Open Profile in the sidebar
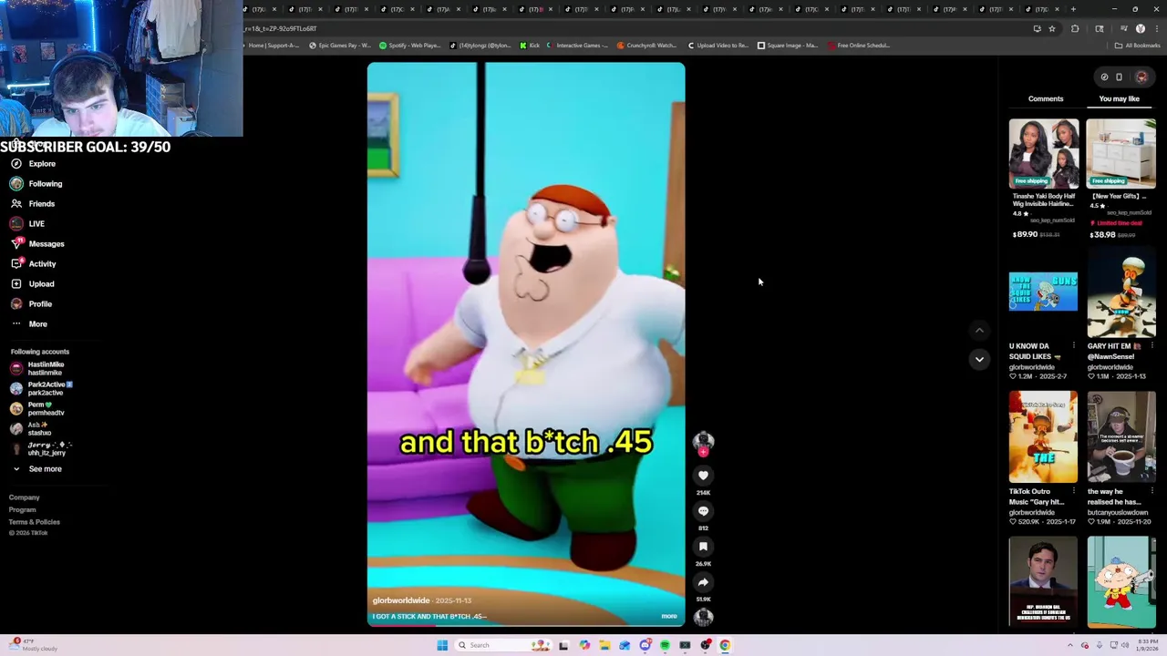Image resolution: width=1167 pixels, height=656 pixels. point(31,304)
